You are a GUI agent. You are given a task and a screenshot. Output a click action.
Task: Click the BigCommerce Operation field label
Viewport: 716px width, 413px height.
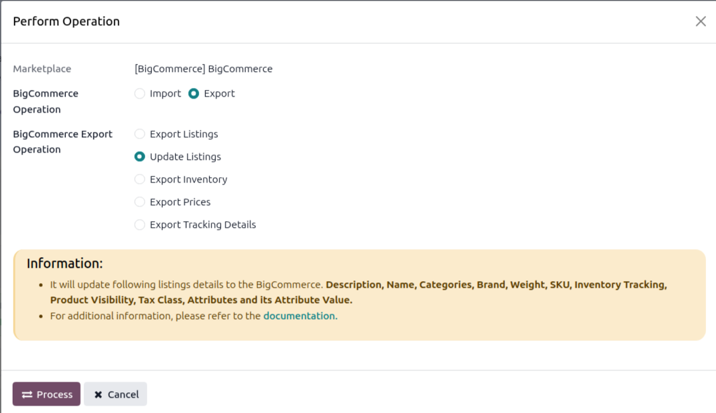(46, 101)
